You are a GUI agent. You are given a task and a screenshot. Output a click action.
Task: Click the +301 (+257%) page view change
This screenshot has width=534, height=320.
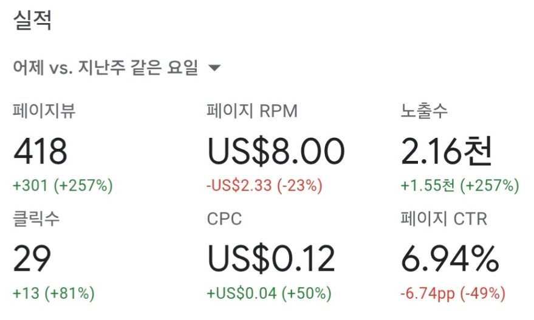(63, 186)
